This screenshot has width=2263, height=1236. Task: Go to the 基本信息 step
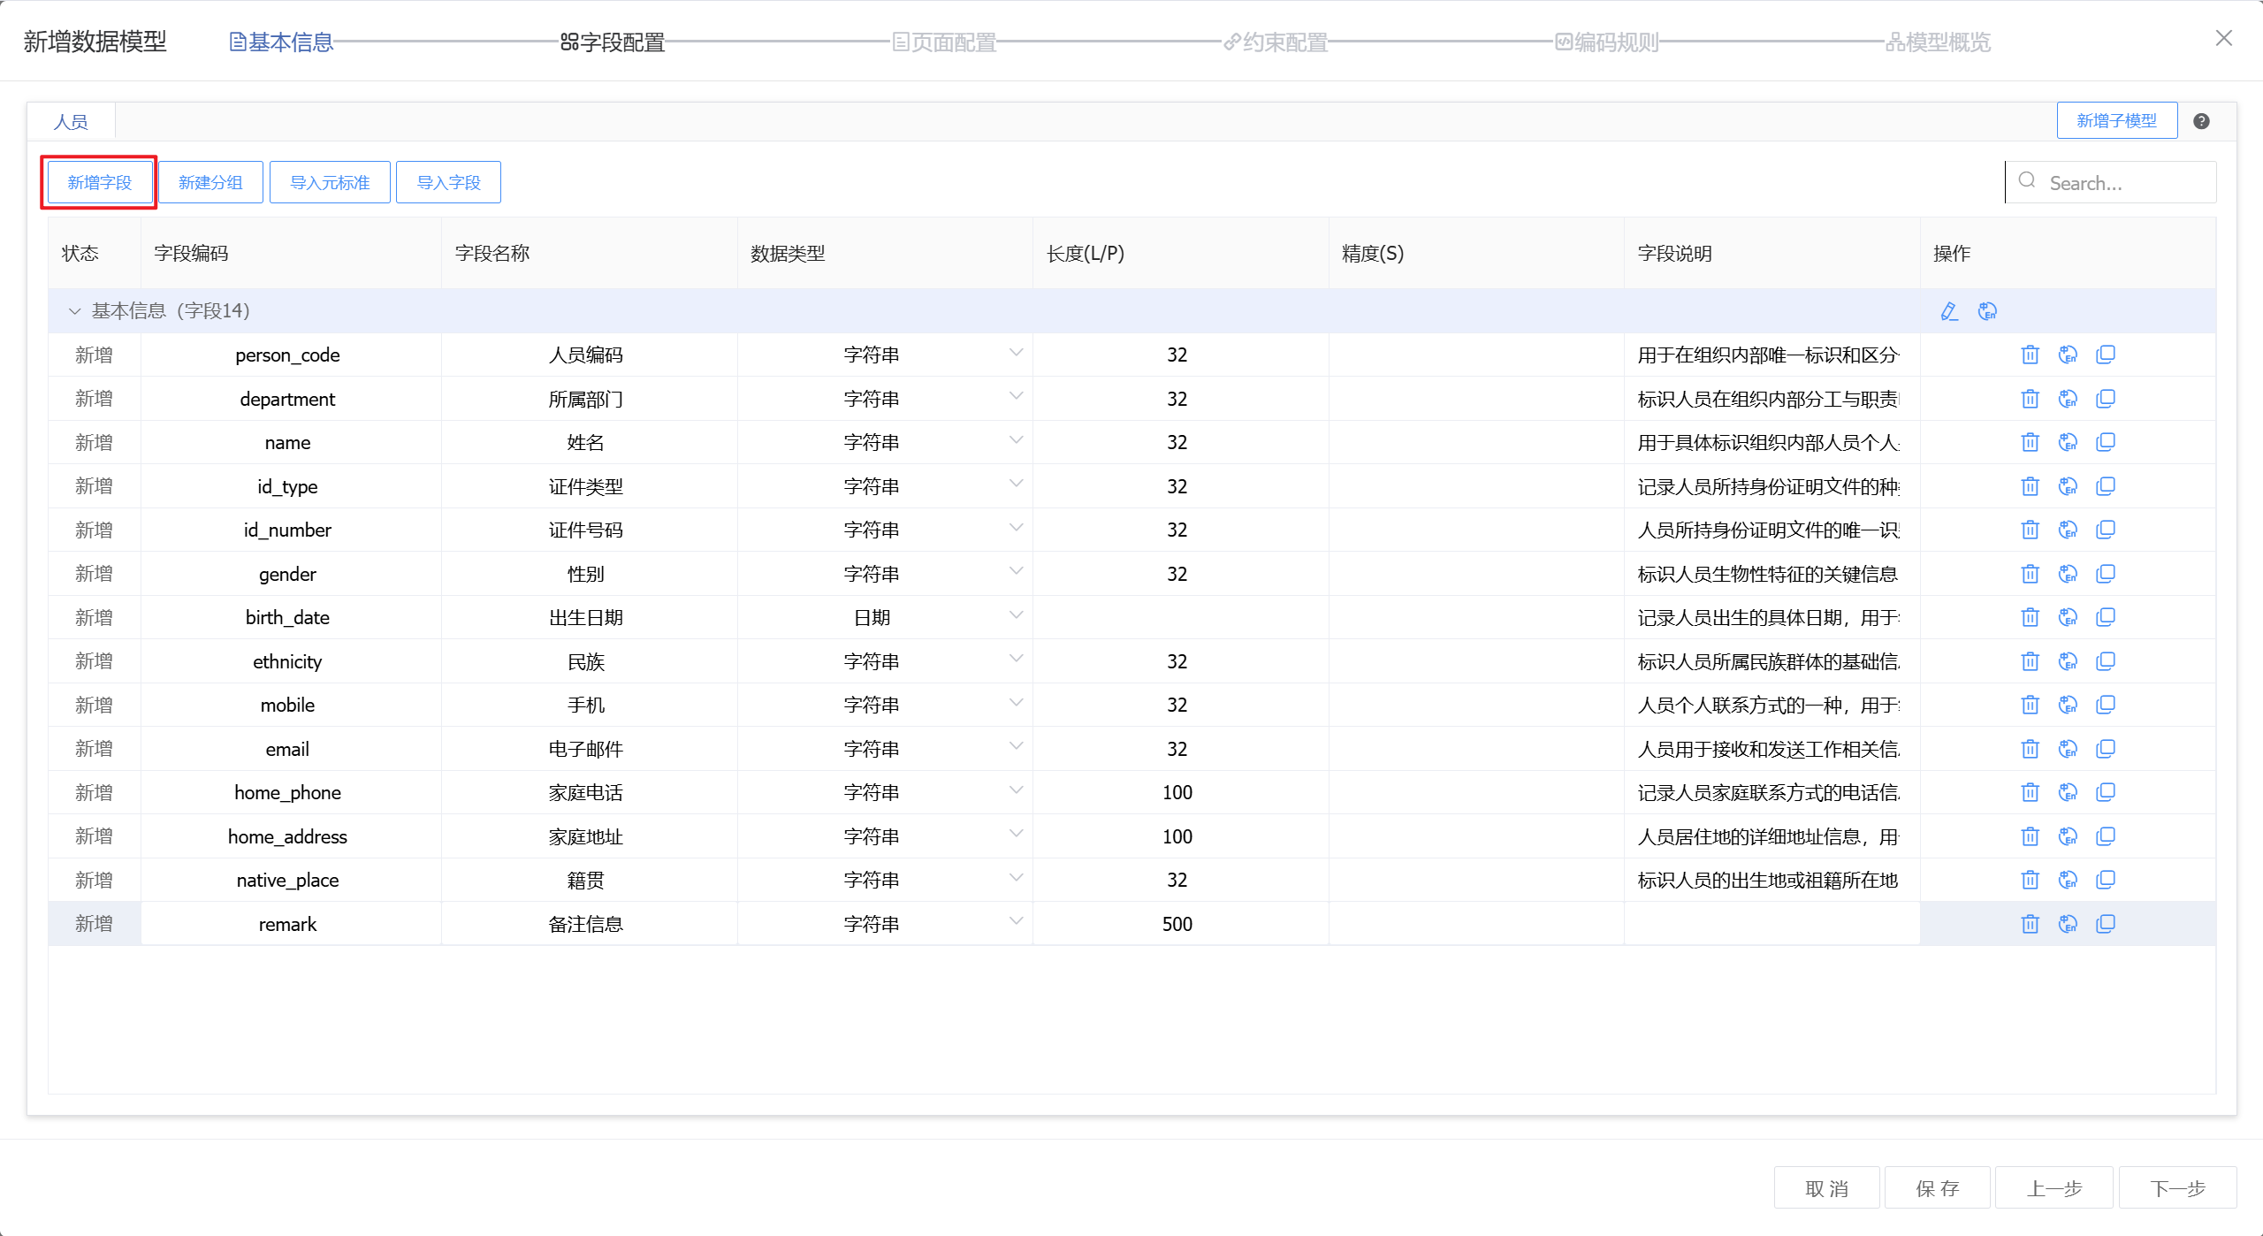click(281, 42)
